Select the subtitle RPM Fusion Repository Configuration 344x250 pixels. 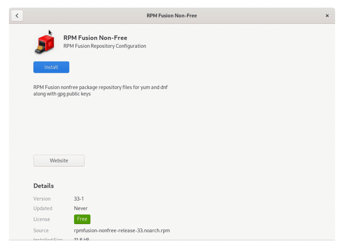click(104, 46)
